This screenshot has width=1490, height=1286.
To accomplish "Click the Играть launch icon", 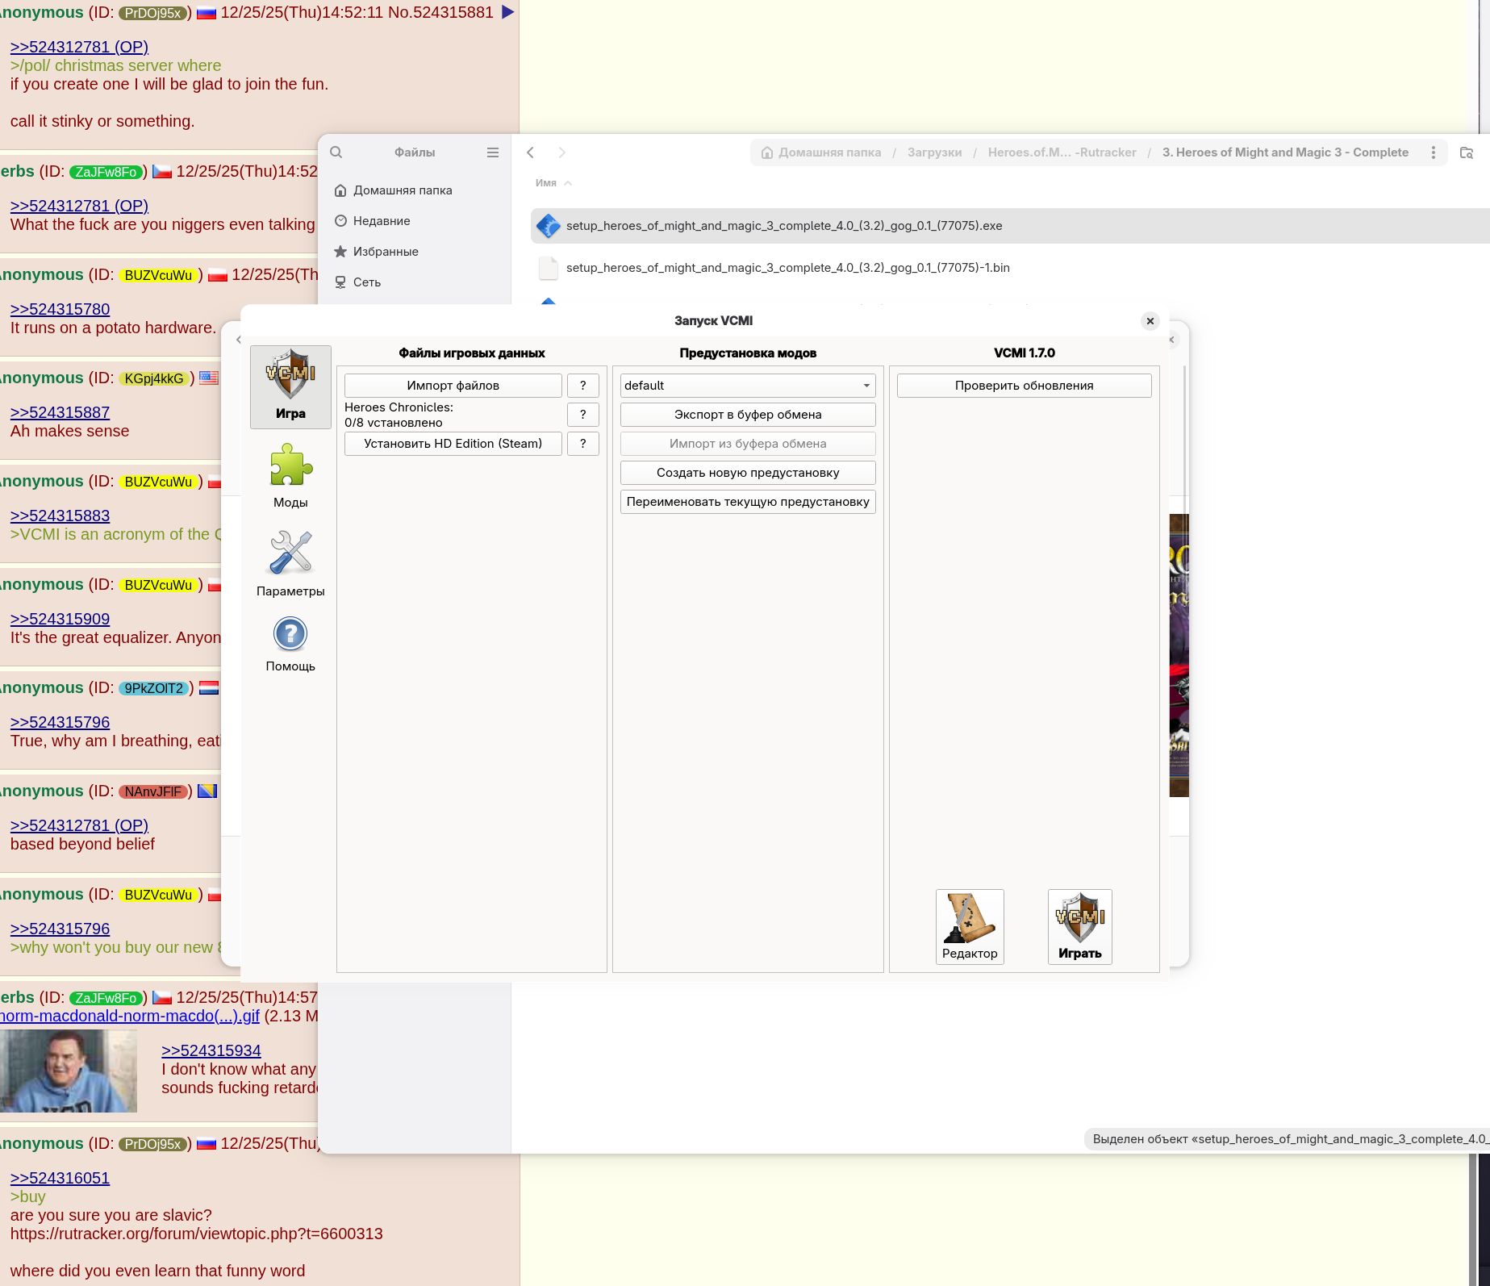I will 1080,927.
